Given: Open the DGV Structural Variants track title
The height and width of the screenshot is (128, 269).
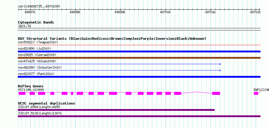Looking at the screenshot, I should [112, 39].
